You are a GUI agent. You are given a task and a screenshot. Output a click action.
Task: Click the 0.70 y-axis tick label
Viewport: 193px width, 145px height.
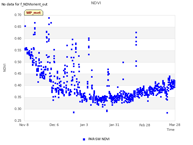tap(18, 15)
